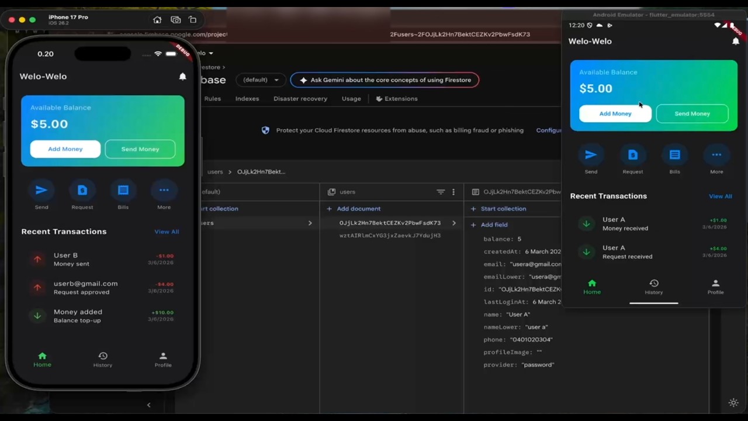
Task: Open three-dot menu in users column
Action: [453, 192]
